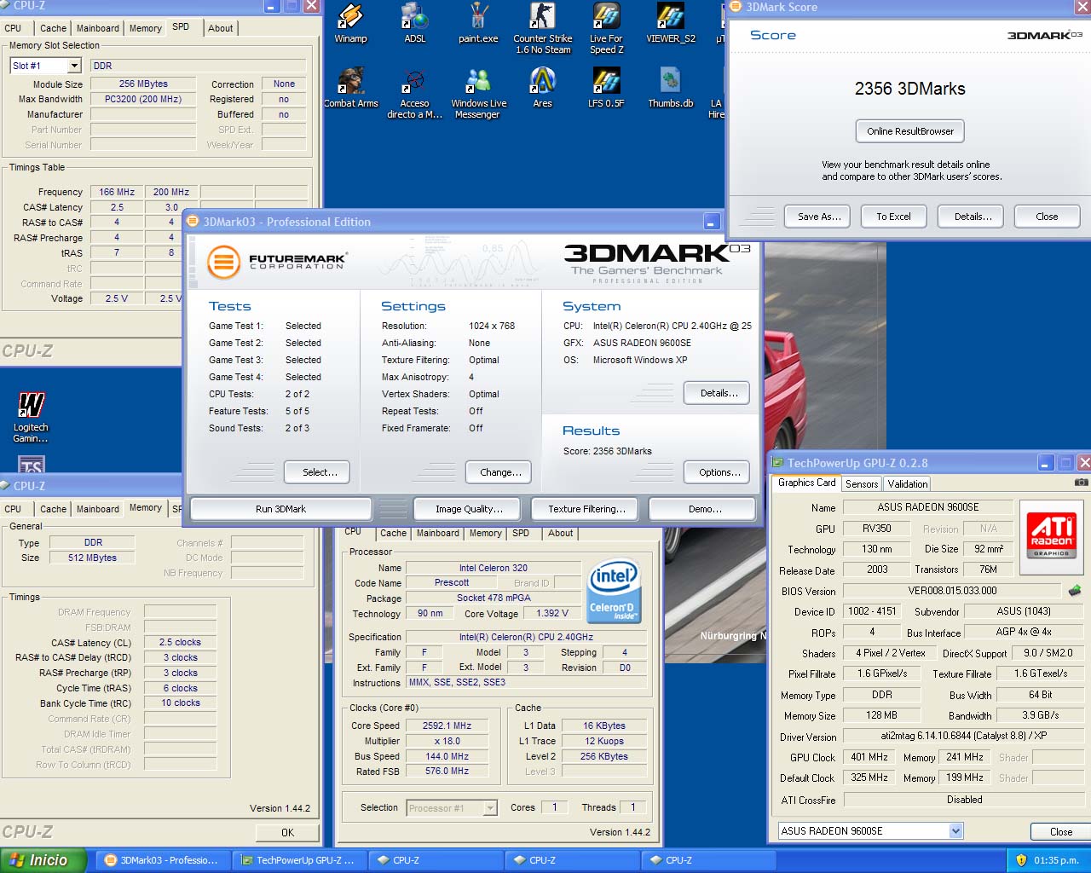Click the GPU-Z Name field ASUS RADEON 9600SE

point(927,507)
